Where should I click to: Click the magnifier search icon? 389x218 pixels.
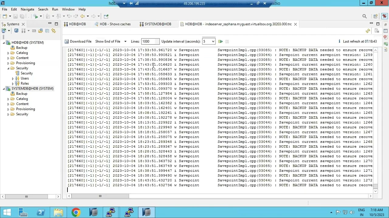pyautogui.click(x=364, y=16)
